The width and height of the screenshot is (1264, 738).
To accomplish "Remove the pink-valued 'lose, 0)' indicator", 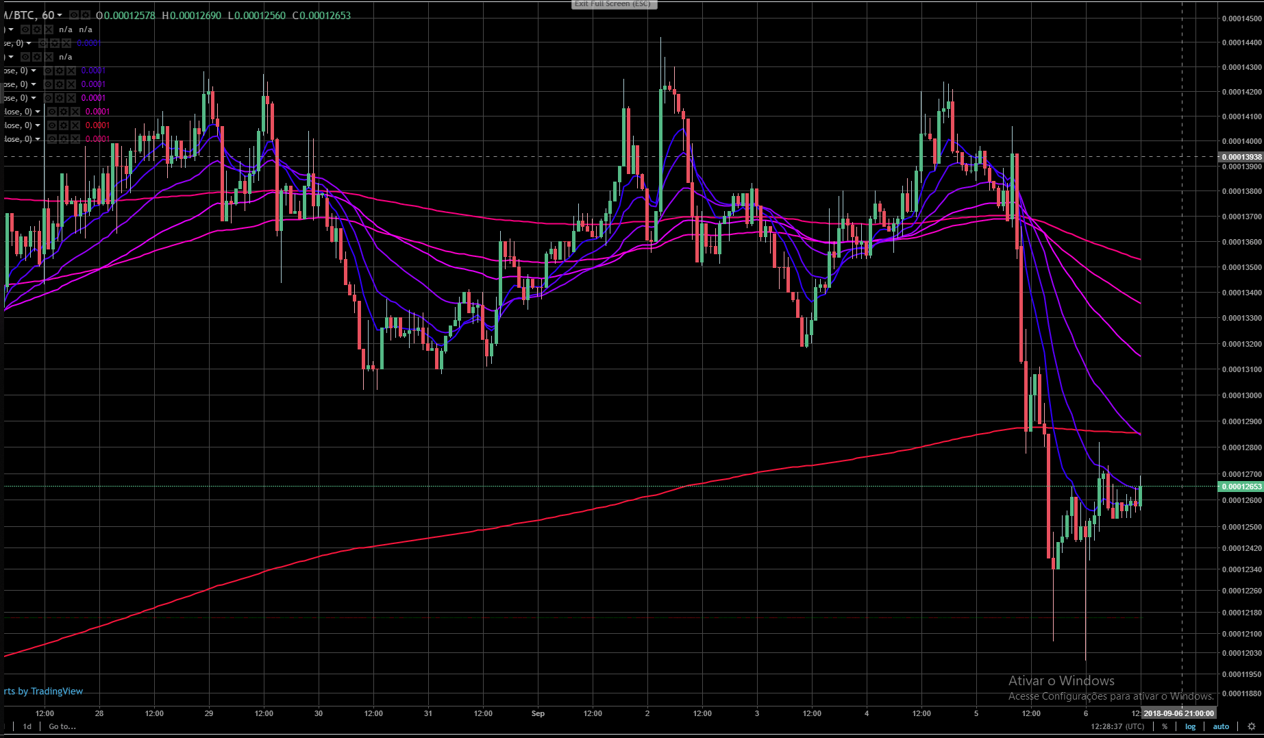I will (75, 112).
